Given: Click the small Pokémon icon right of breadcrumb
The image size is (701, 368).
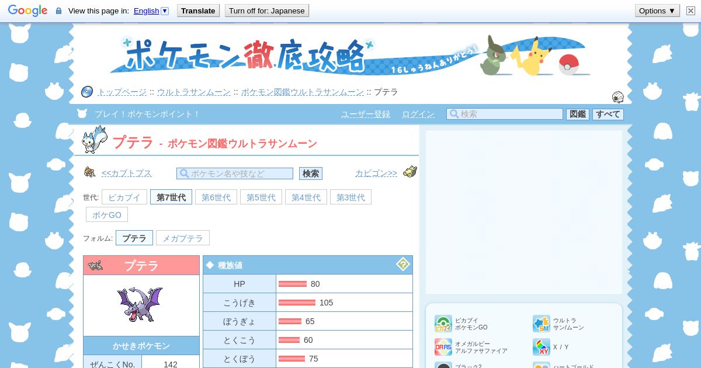Looking at the screenshot, I should point(617,96).
